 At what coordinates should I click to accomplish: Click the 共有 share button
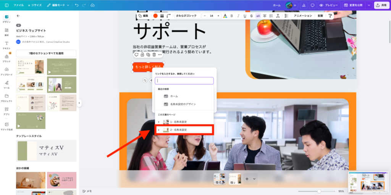[x=382, y=5]
